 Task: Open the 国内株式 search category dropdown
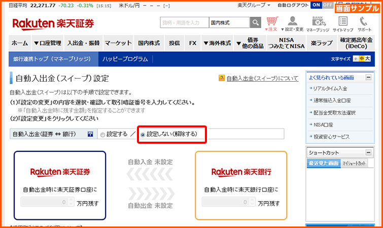[229, 22]
